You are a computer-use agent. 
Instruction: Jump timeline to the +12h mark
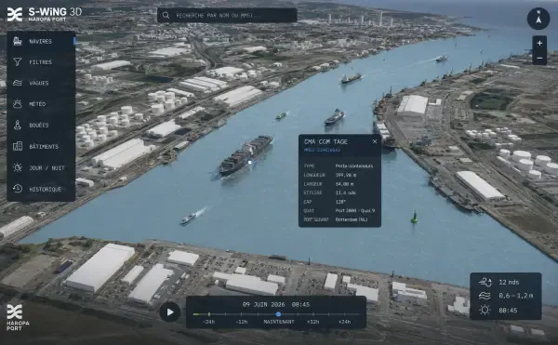pyautogui.click(x=313, y=322)
